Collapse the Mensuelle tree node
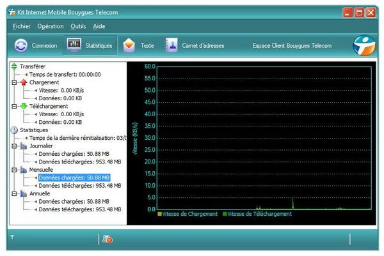This screenshot has height=256, width=384. [x=14, y=170]
